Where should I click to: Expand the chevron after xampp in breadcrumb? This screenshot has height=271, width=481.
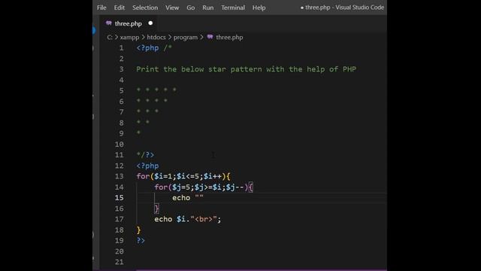tap(143, 37)
